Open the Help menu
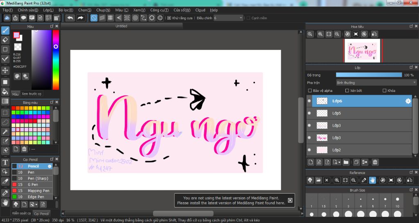 pyautogui.click(x=214, y=10)
